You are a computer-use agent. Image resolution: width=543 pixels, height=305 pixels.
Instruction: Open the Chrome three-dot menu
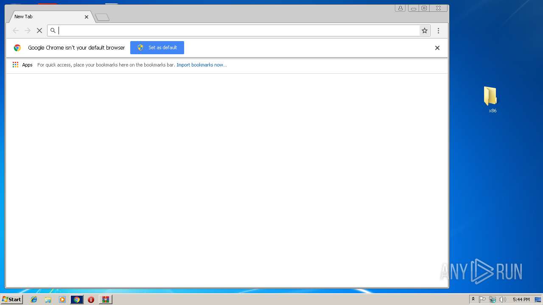438,30
